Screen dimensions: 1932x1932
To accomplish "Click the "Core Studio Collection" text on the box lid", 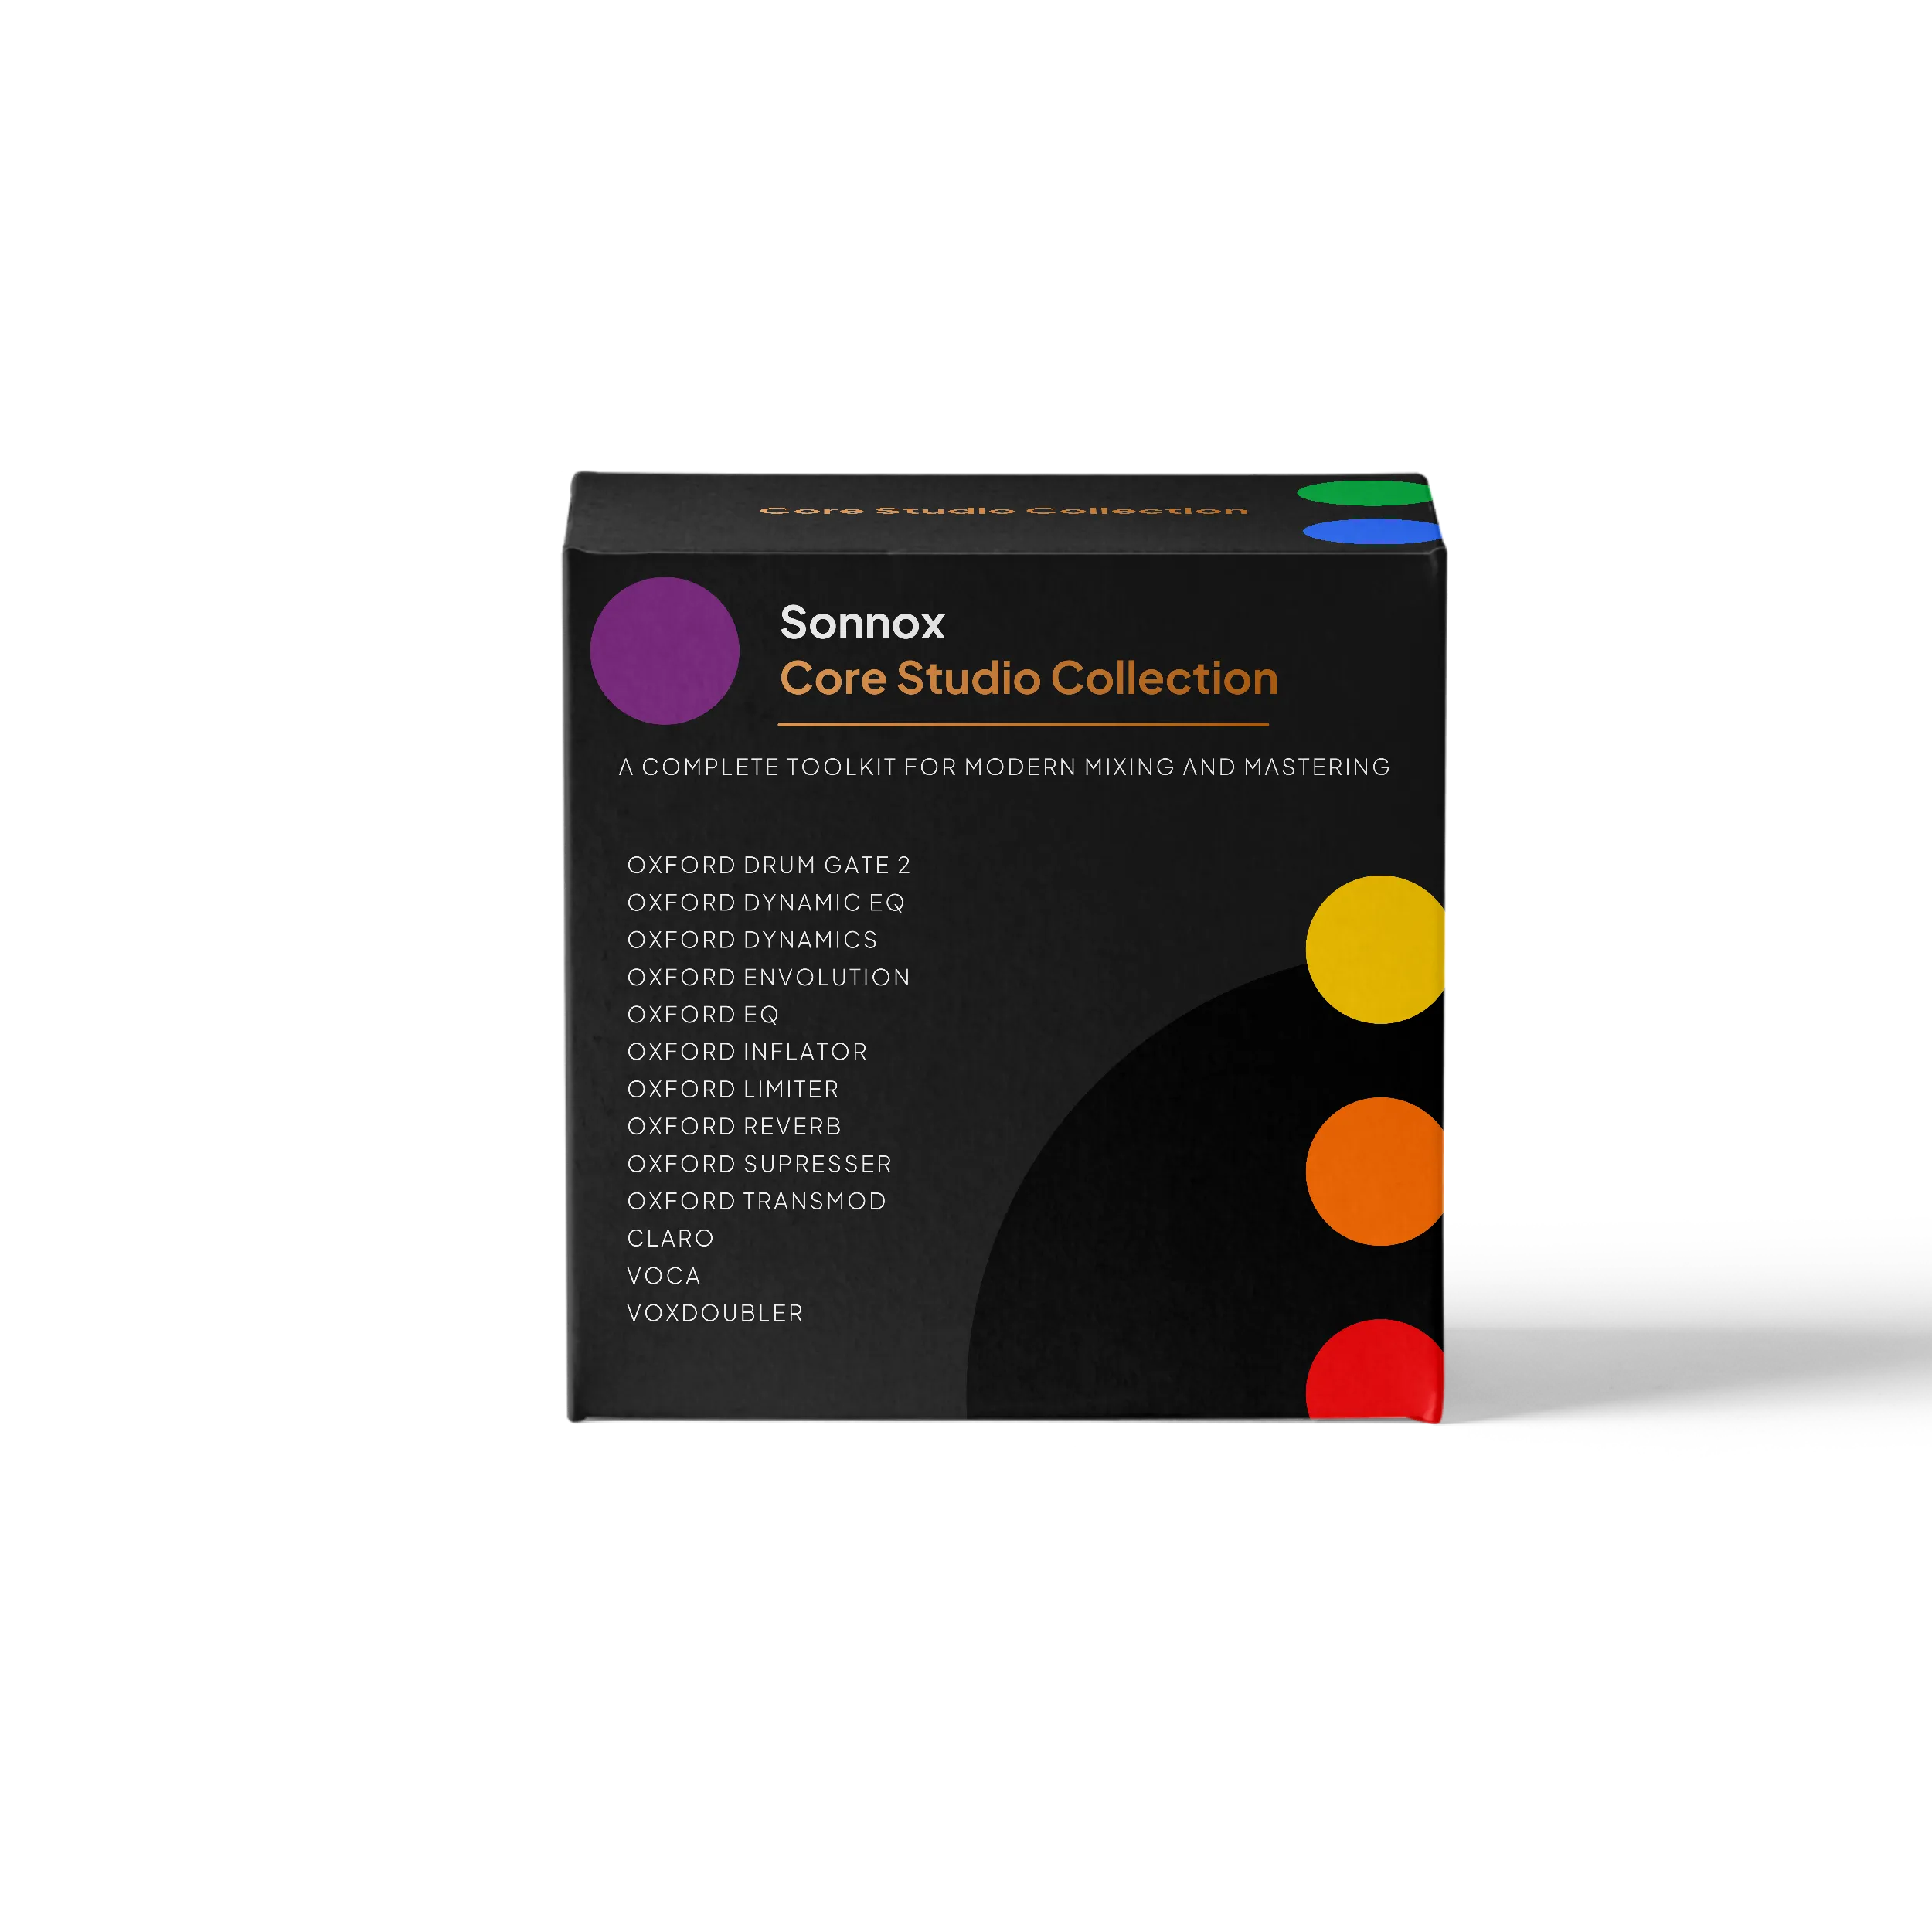I will click(1004, 511).
